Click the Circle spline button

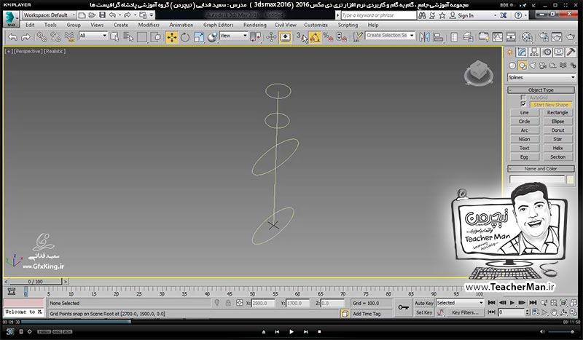tap(524, 122)
